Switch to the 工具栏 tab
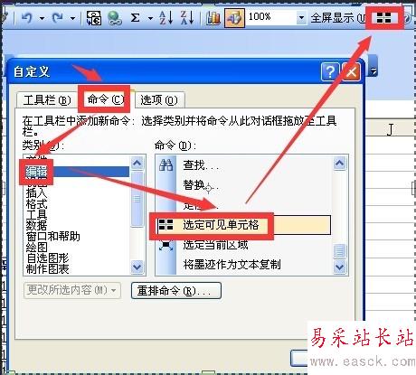The width and height of the screenshot is (416, 375). coord(47,100)
